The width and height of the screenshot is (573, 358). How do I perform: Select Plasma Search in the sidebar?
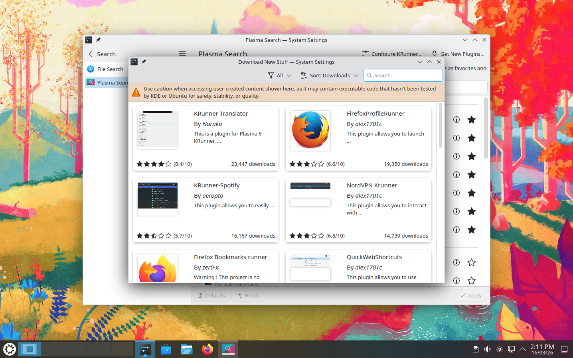(x=107, y=83)
